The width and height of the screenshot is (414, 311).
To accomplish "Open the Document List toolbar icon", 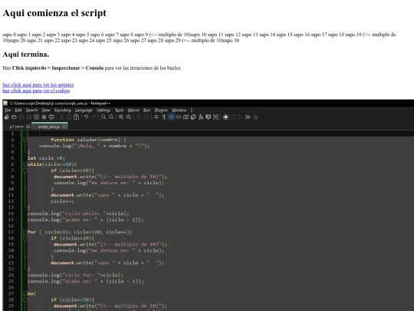I will (x=193, y=117).
